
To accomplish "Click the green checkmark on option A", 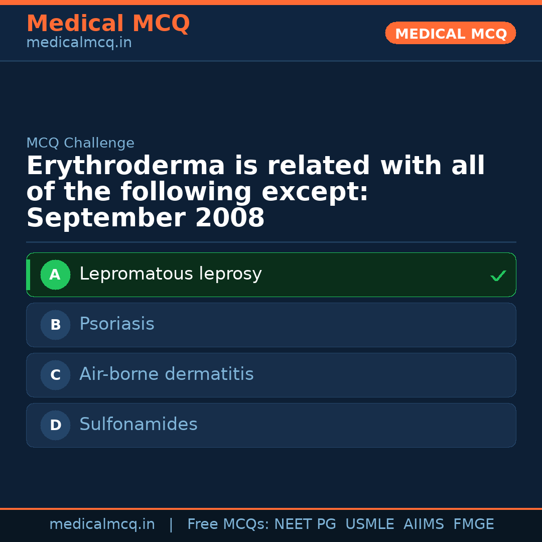I will 498,275.
